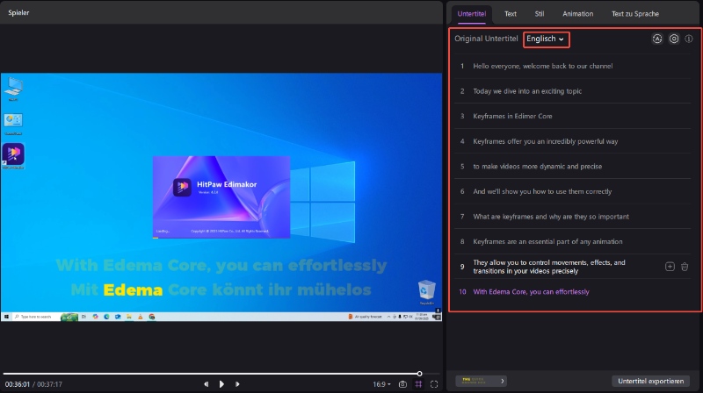Delete subtitle line 9 with trash icon
Image resolution: width=703 pixels, height=393 pixels.
click(685, 266)
